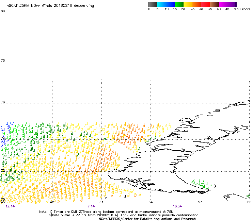
Task: Click the '48' longitude axis label
Action: click(x=52, y=202)
